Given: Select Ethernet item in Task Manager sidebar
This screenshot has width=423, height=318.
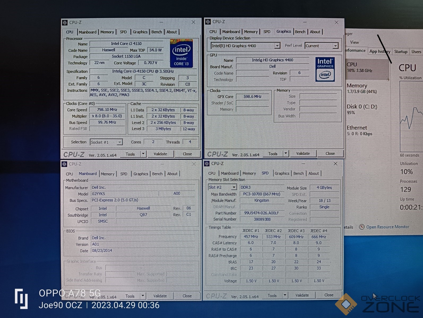Looking at the screenshot, I should tap(367, 130).
